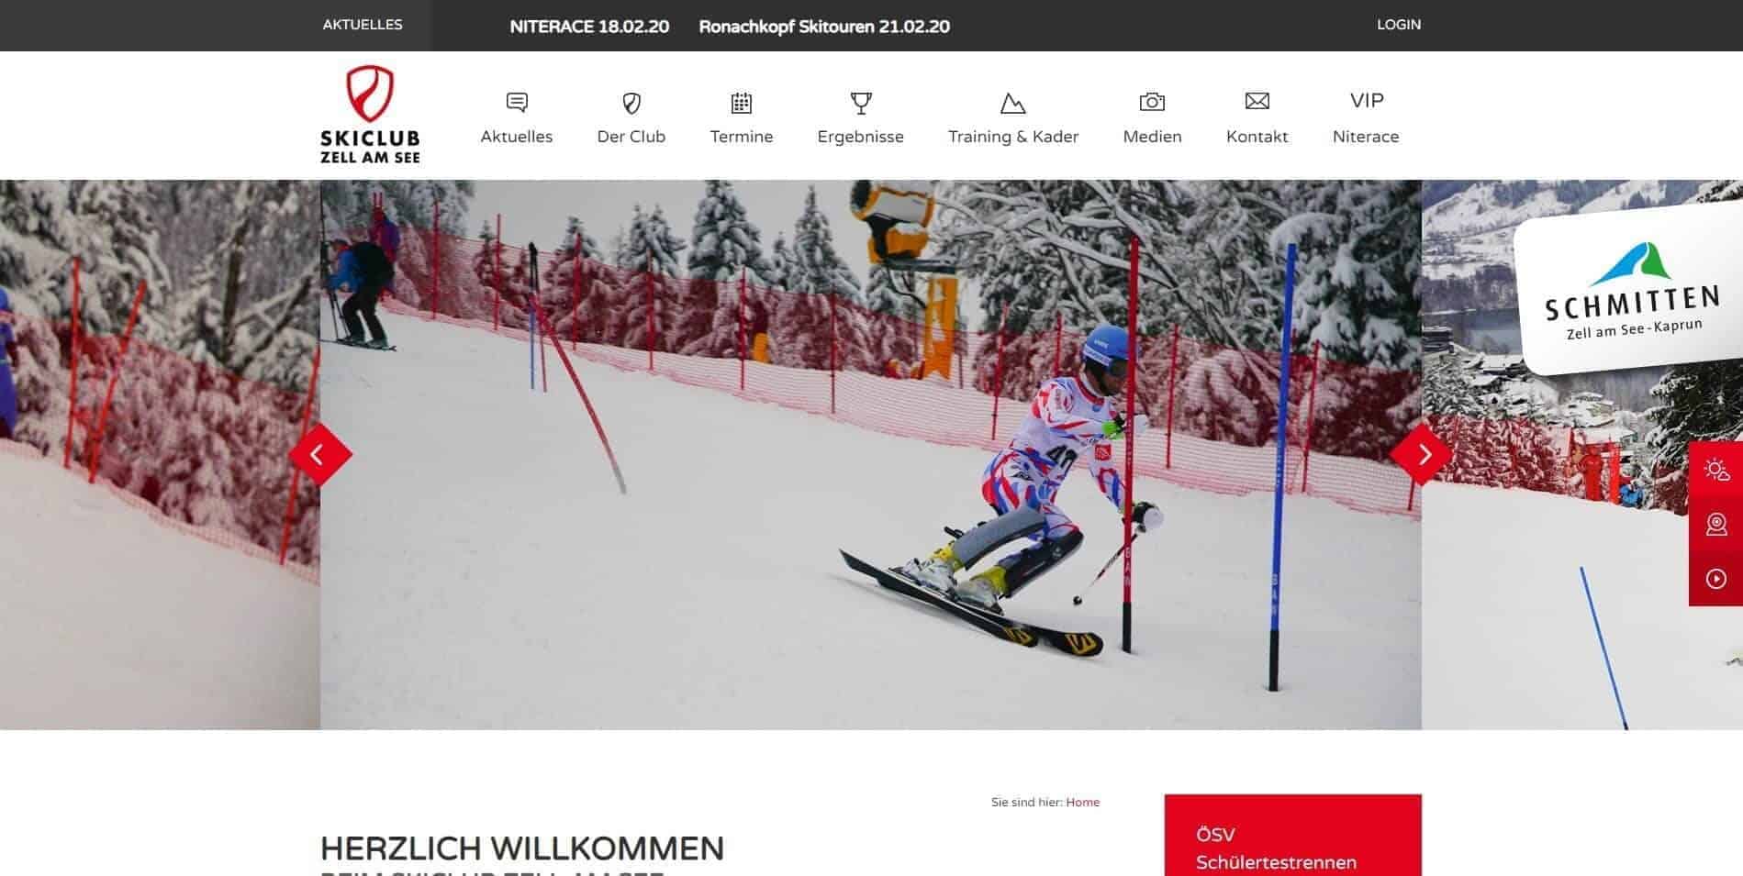This screenshot has height=876, width=1743.
Task: Open the NITERACE 18.02.20 news item
Action: click(589, 27)
